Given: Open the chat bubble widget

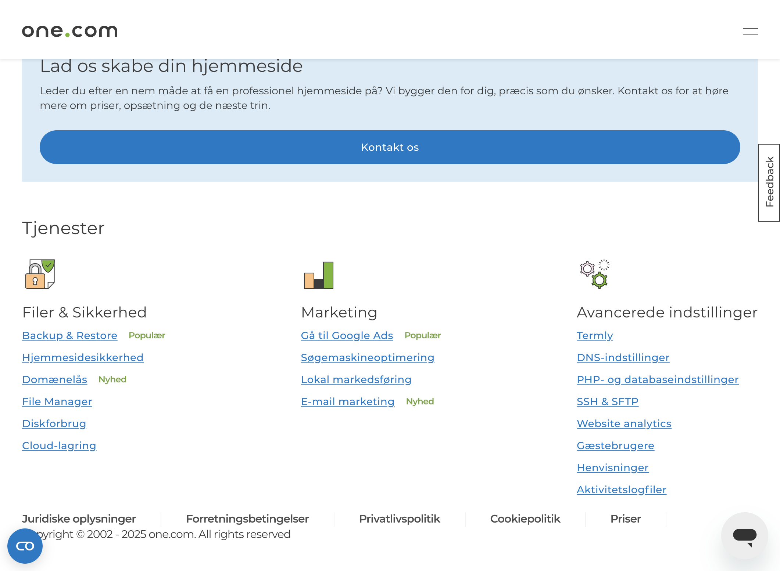Looking at the screenshot, I should tap(744, 536).
